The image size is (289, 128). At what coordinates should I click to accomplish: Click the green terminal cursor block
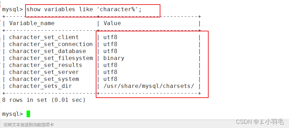(28, 114)
